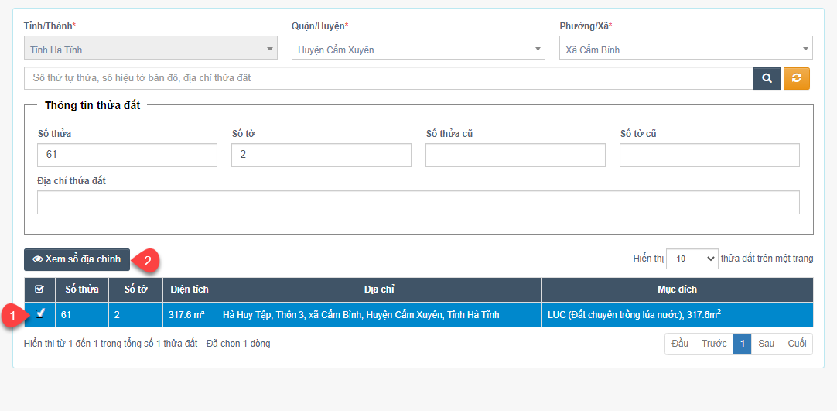
Task: Open the Tỉnh/Thành dropdown
Action: [x=150, y=50]
